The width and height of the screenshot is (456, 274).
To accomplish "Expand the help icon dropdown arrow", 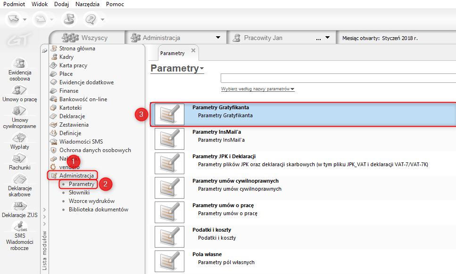I will coord(102,19).
